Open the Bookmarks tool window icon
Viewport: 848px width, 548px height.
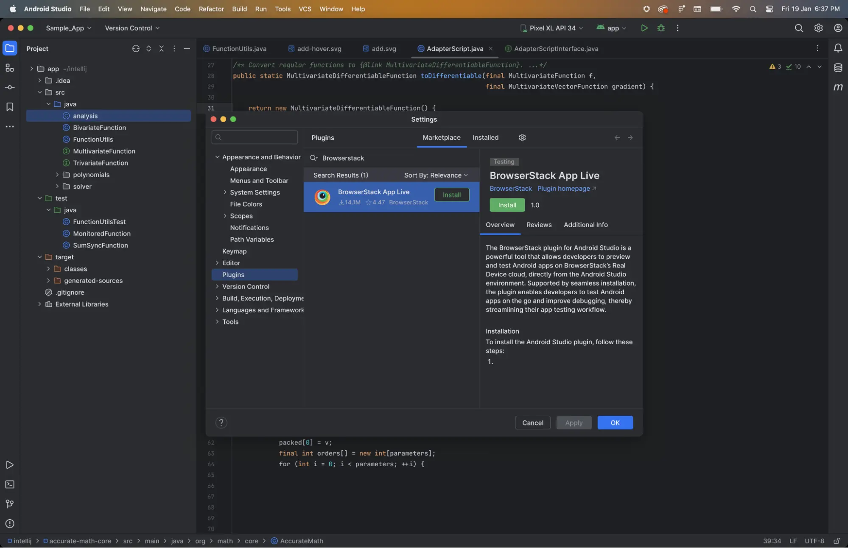click(x=9, y=107)
